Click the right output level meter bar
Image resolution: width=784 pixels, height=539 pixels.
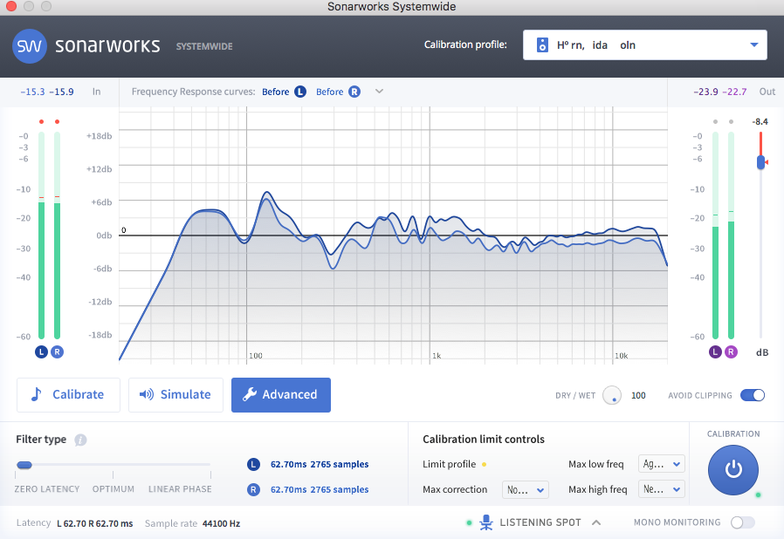click(731, 235)
